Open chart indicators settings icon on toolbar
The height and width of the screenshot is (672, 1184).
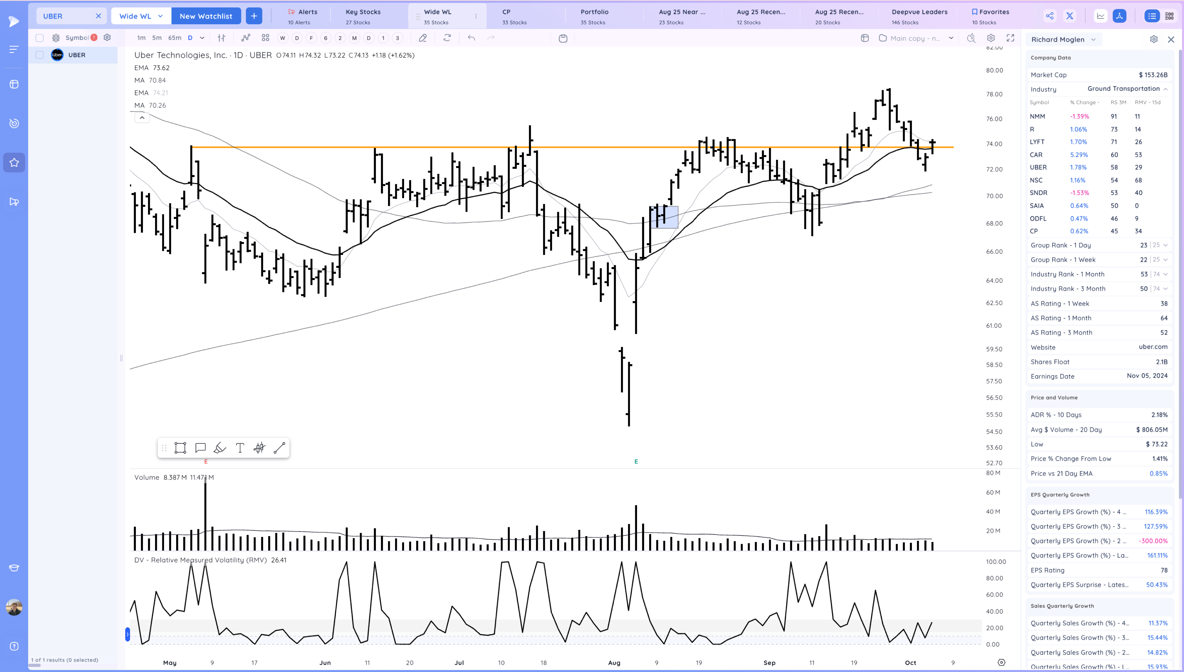[222, 38]
